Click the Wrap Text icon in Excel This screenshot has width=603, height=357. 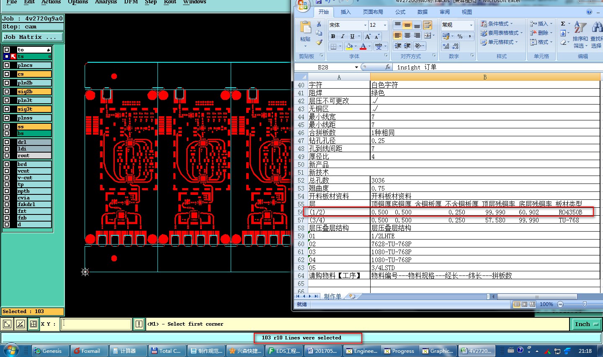[427, 25]
